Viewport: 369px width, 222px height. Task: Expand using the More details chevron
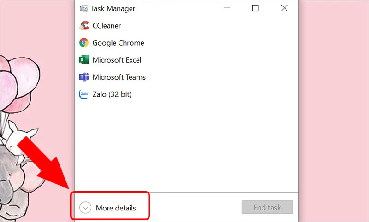(85, 208)
